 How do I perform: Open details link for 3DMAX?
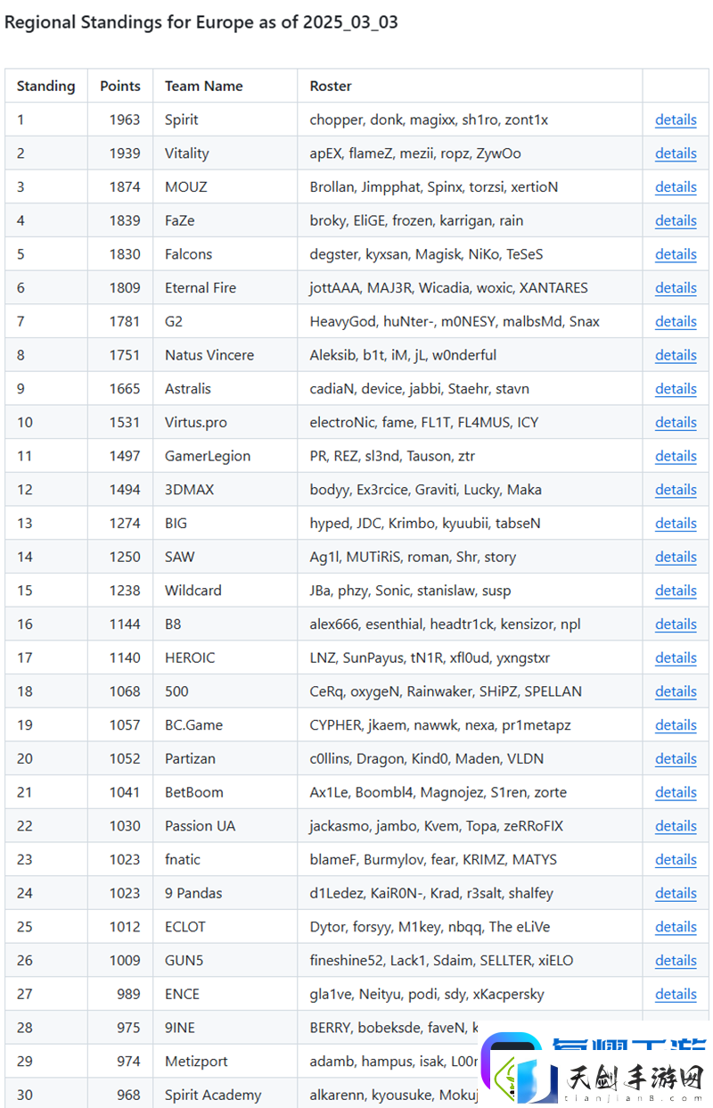click(676, 490)
